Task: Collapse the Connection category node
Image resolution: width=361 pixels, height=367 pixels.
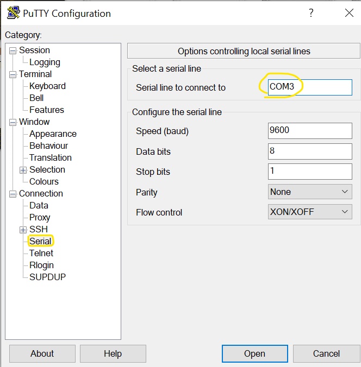Action: 13,194
